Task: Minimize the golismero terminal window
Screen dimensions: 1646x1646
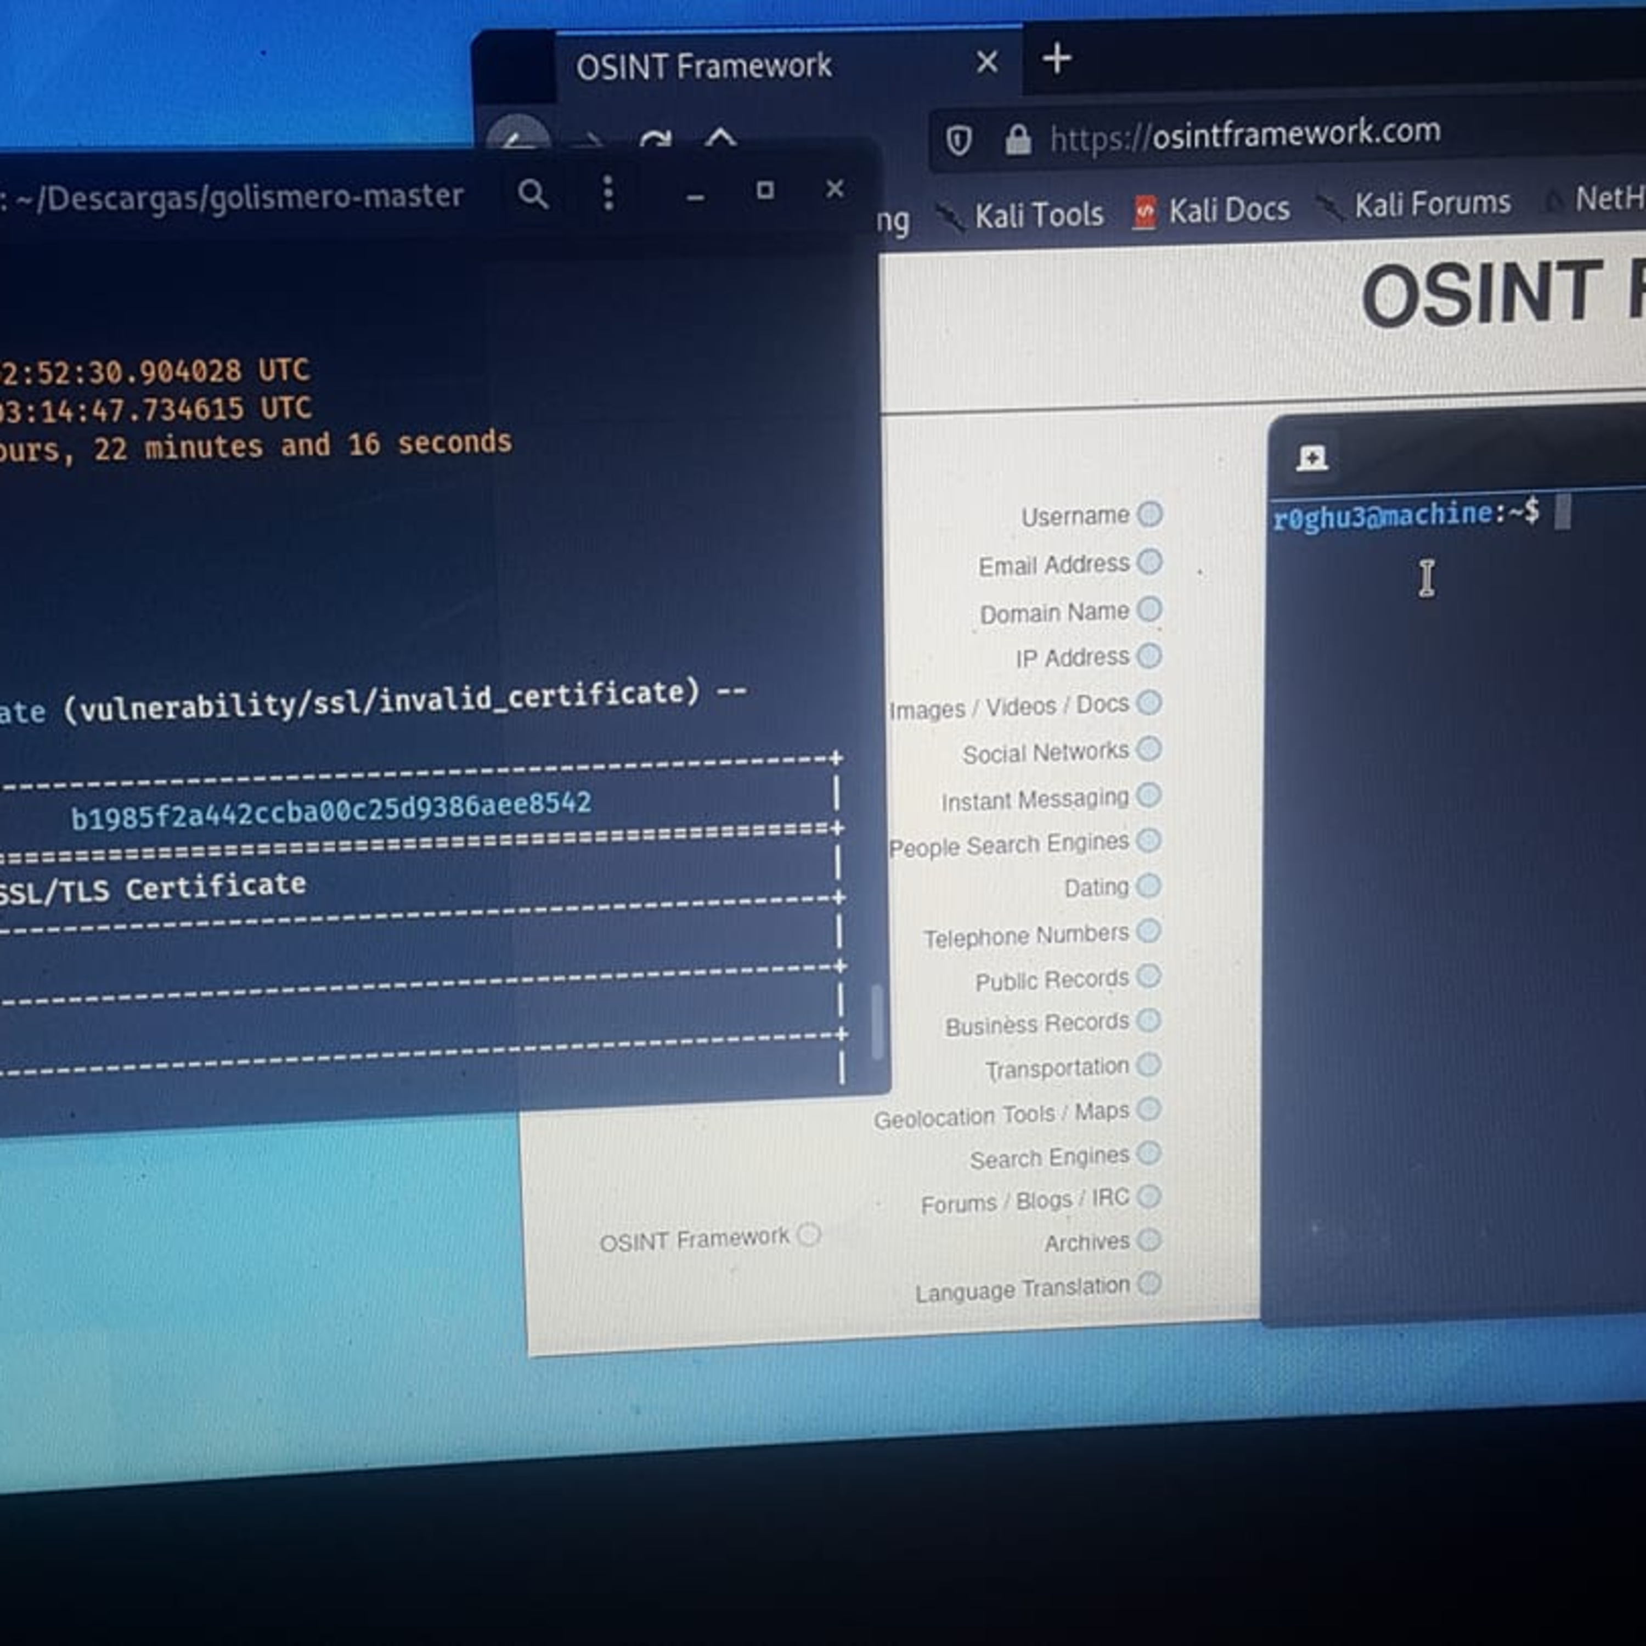Action: point(695,198)
